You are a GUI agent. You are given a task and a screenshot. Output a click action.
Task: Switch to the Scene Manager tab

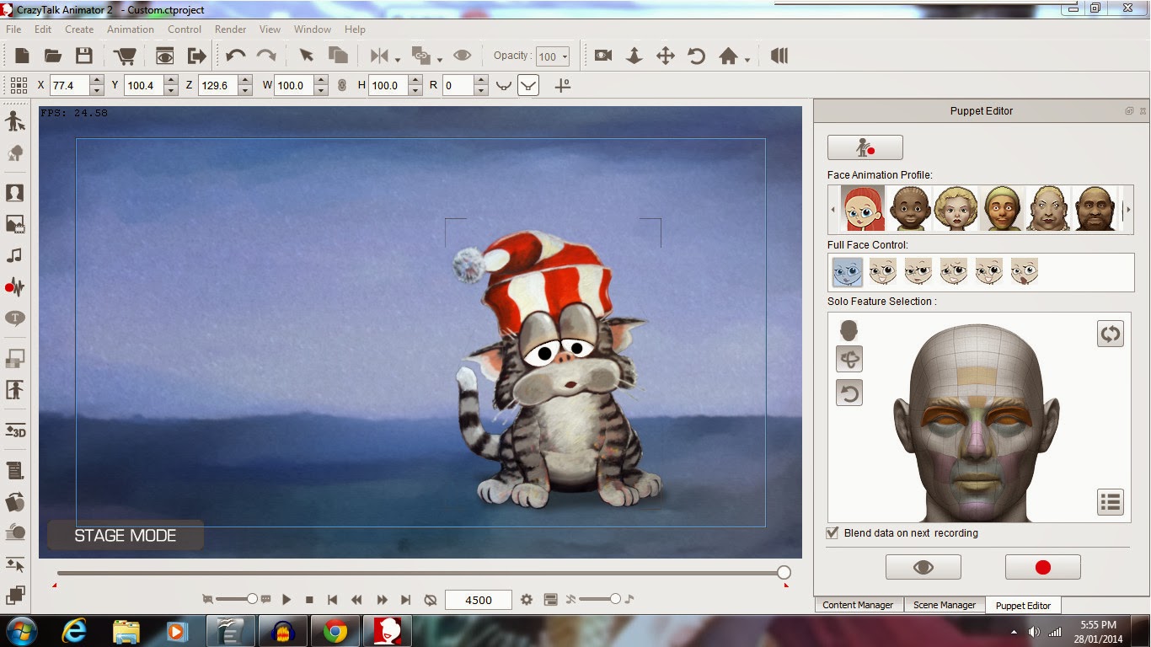coord(944,605)
